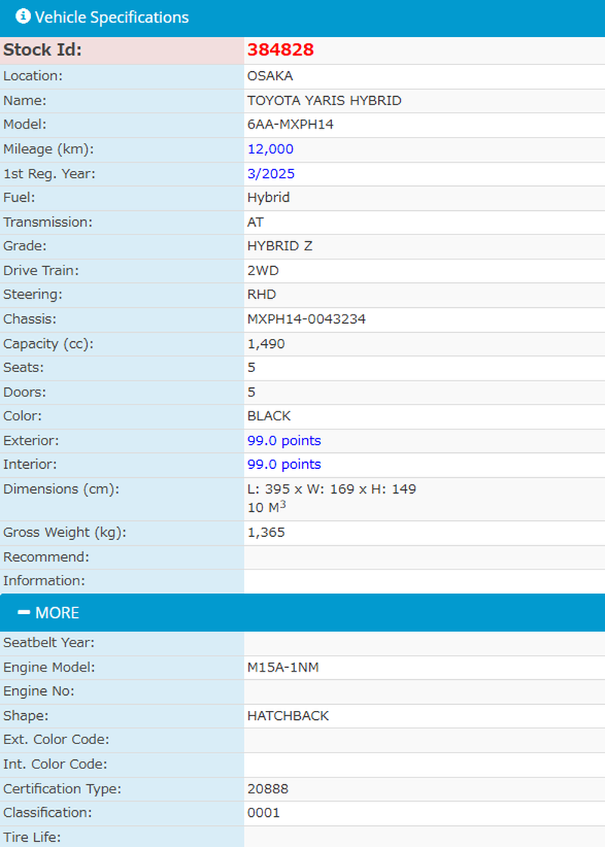
Task: Click the 1st Reg. Year: label
Action: pyautogui.click(x=49, y=174)
